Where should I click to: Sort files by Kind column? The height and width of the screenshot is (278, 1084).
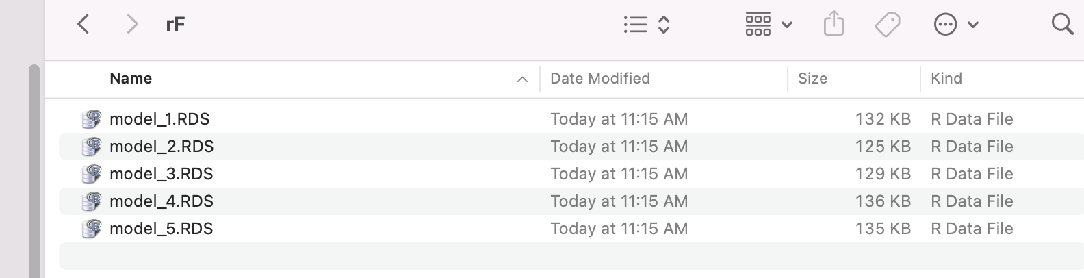coord(946,79)
